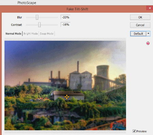Click the Contrast label
This screenshot has width=153, height=135.
click(16, 25)
